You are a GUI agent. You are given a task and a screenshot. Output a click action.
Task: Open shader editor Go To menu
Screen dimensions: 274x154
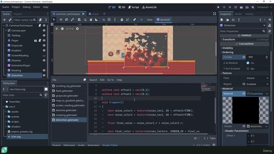(x=110, y=80)
